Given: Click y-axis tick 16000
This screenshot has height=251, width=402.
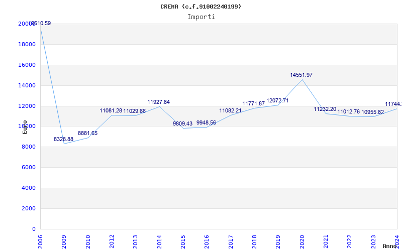Looking at the screenshot, I should click(x=27, y=65).
